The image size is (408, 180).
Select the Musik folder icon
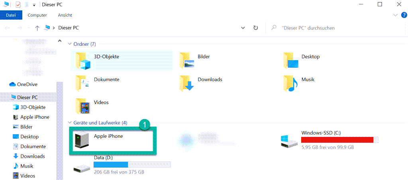click(290, 83)
